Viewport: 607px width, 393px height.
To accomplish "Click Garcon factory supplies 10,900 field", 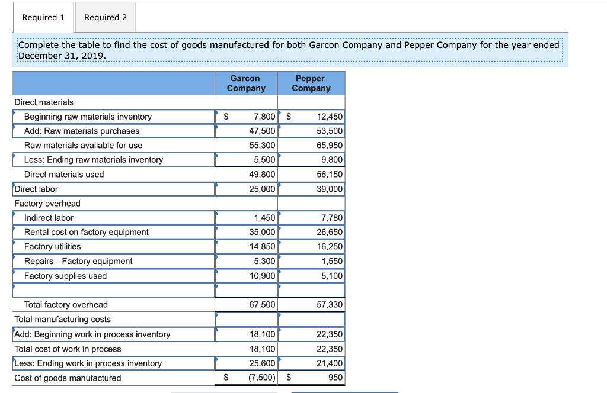I will 246,276.
